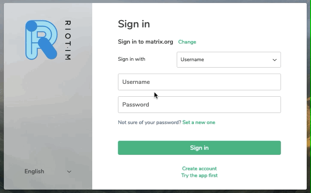Open the Create account link
The width and height of the screenshot is (311, 193).
click(199, 169)
